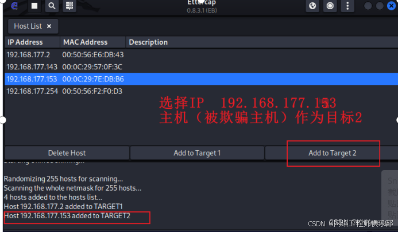398x232 pixels.
Task: Select host 192.168.177.143 row
Action: coord(201,67)
